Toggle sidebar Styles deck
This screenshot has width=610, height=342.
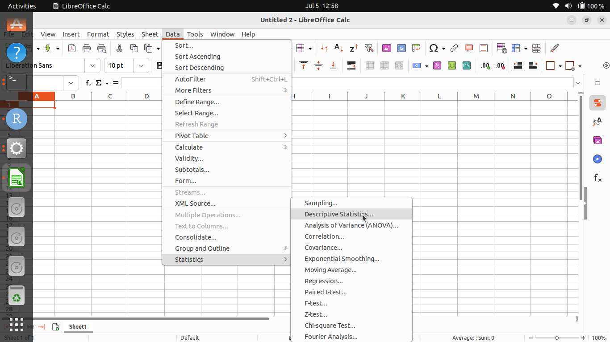coord(597,122)
